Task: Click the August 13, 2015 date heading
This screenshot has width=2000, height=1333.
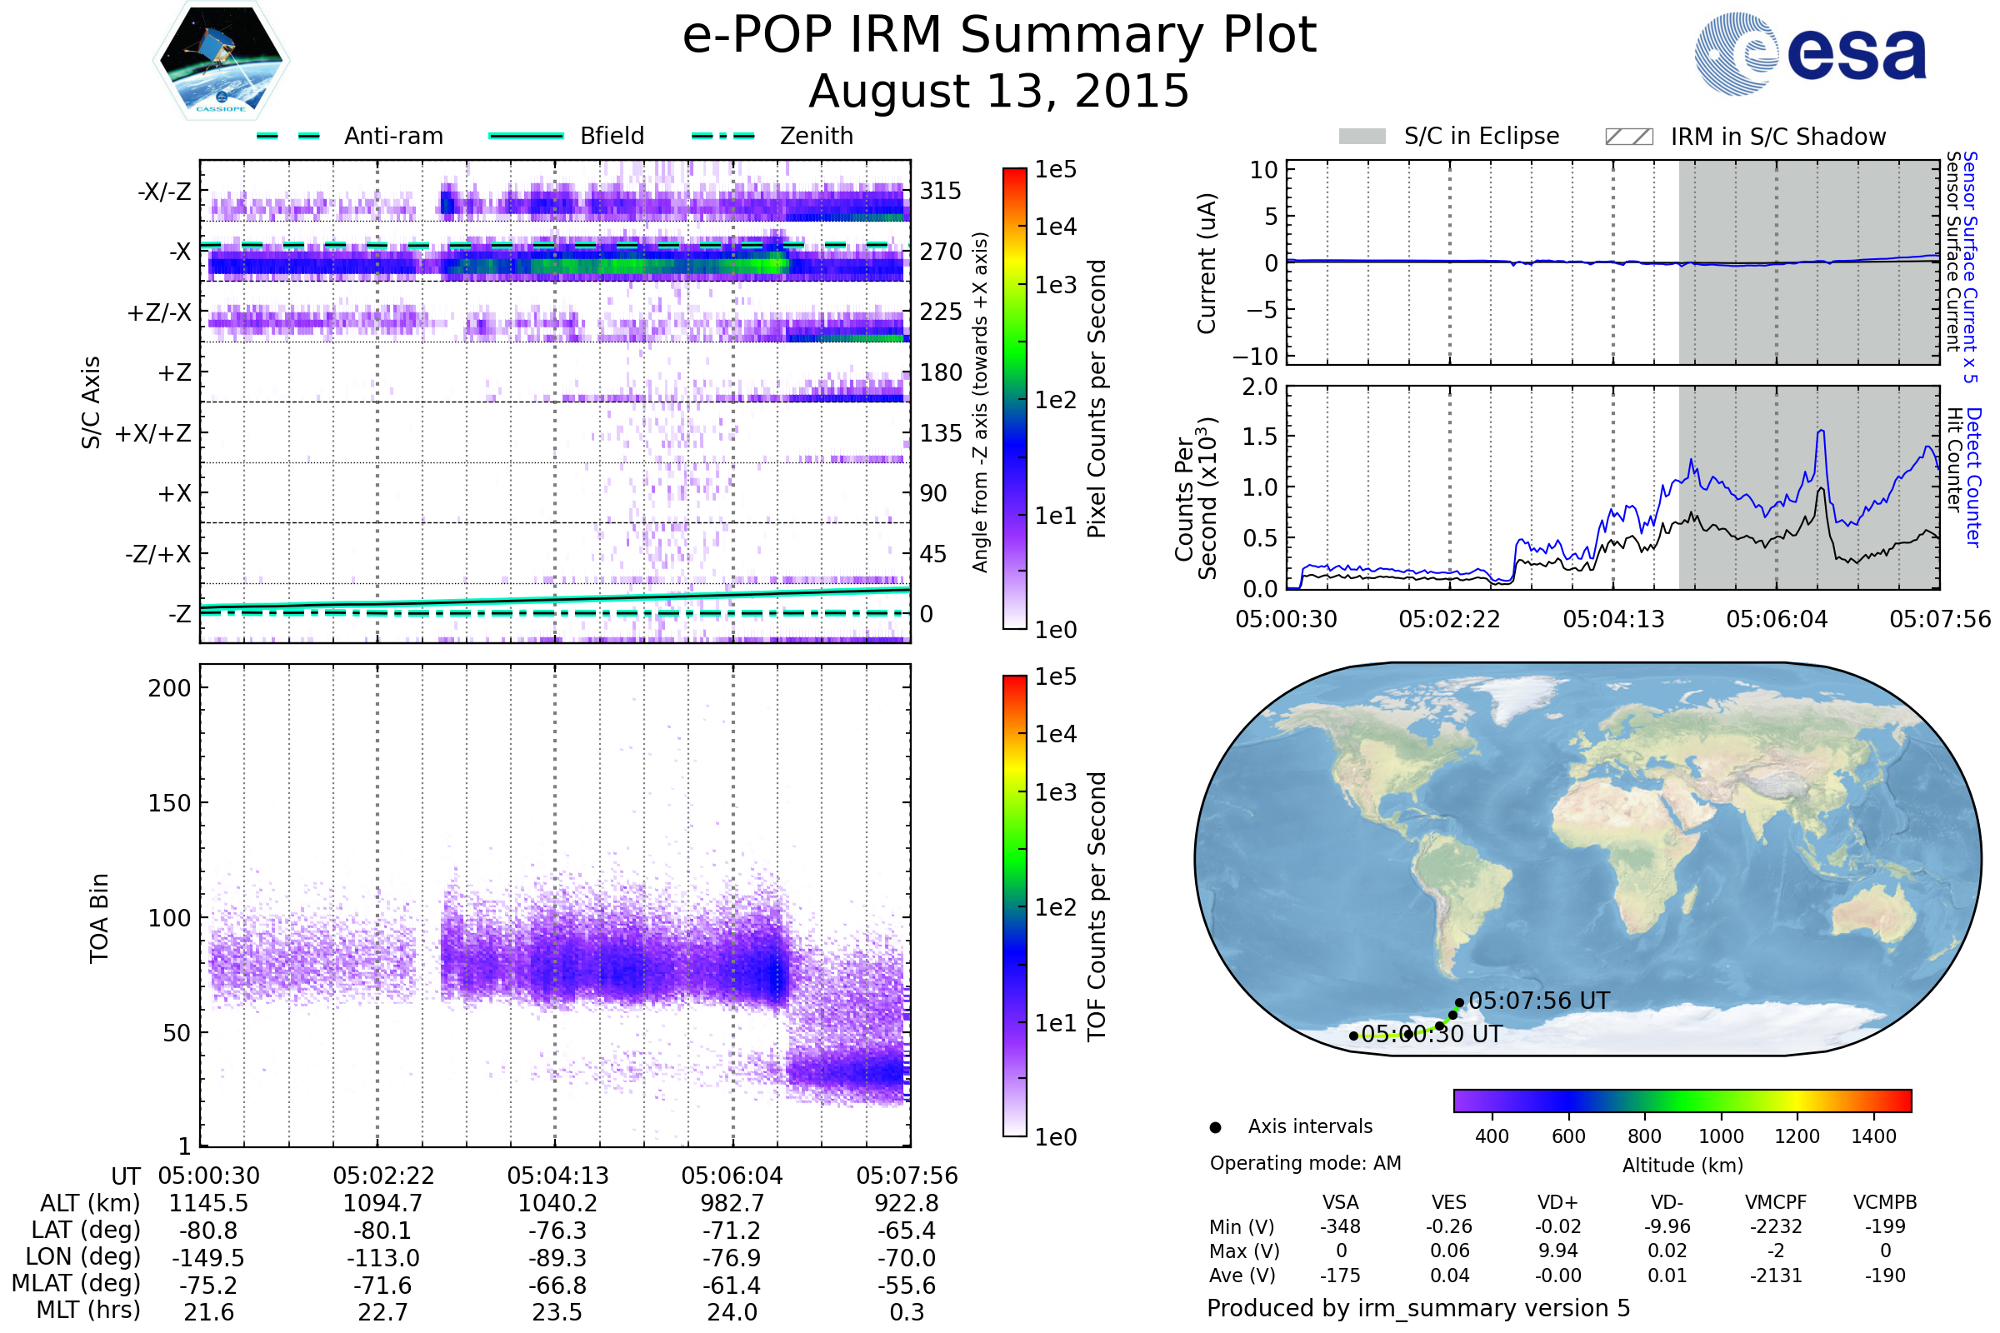Action: (999, 91)
